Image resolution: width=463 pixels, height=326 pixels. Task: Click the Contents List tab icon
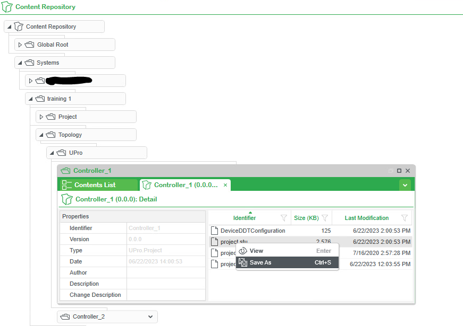(67, 185)
